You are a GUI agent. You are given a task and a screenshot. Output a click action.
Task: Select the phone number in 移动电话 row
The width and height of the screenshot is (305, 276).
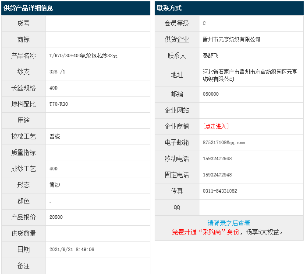(x=217, y=159)
